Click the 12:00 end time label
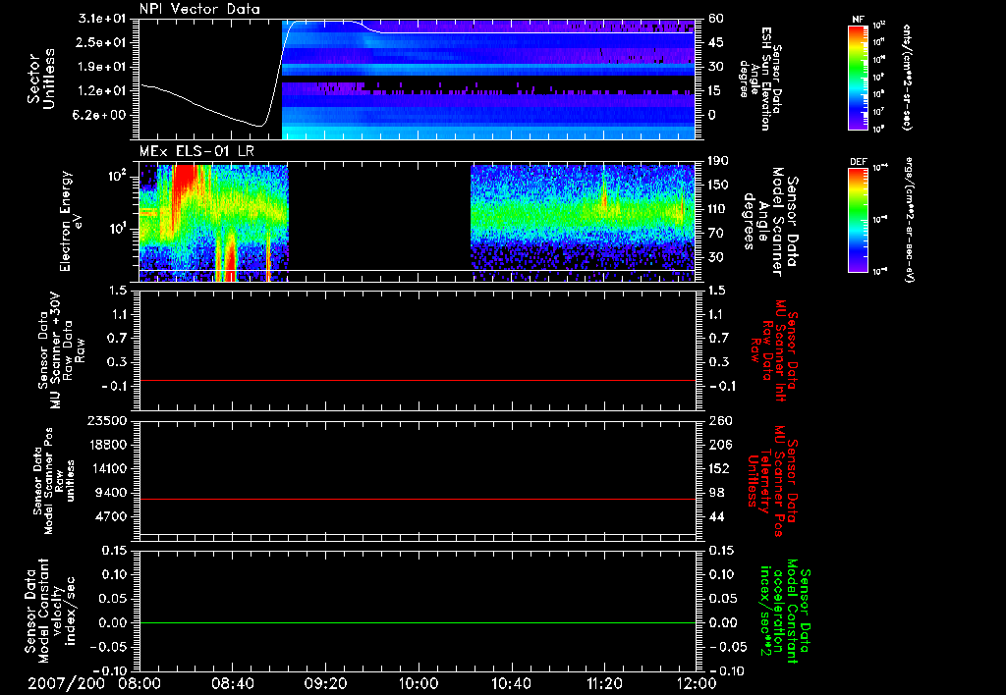The height and width of the screenshot is (695, 1006). tap(697, 683)
